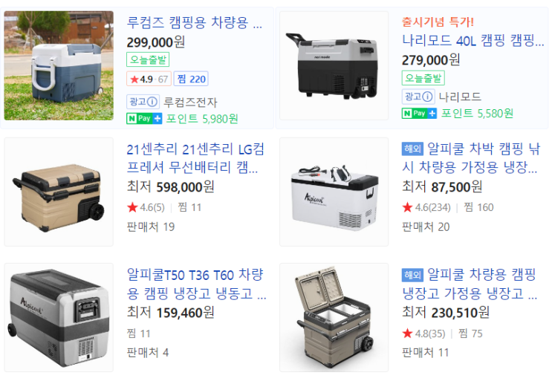Click the 오늘출발 tag under 299,000원

pyautogui.click(x=148, y=59)
